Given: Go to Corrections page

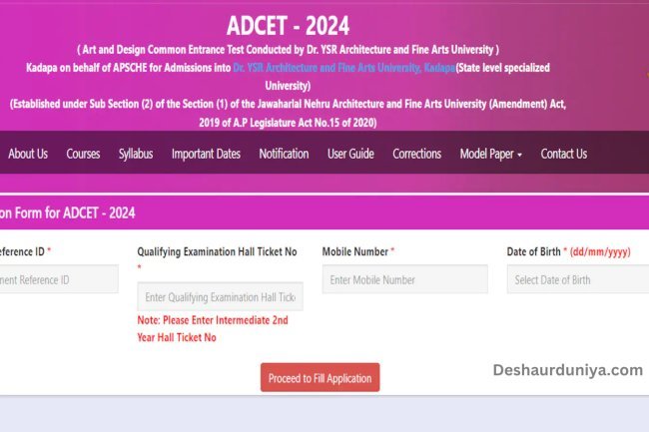Looking at the screenshot, I should coord(416,154).
